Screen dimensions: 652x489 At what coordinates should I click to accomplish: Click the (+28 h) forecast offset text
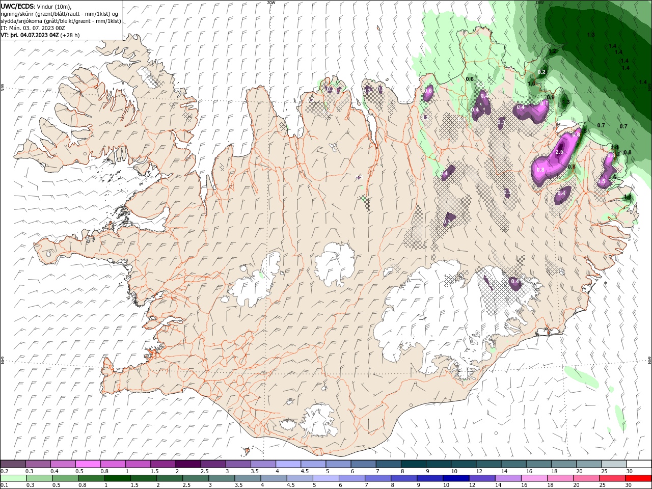pos(70,35)
